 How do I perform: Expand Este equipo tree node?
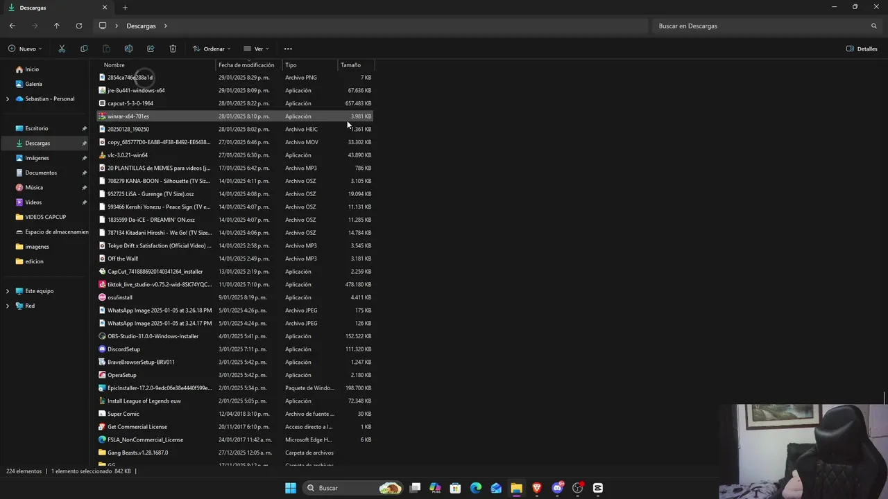(x=8, y=291)
